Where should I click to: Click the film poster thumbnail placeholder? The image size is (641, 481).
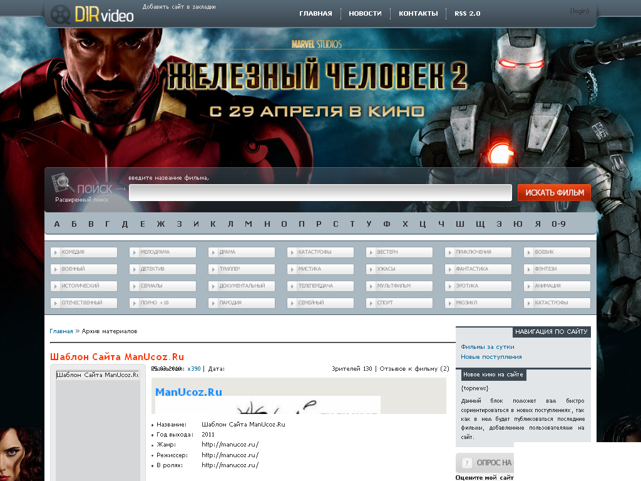98,425
